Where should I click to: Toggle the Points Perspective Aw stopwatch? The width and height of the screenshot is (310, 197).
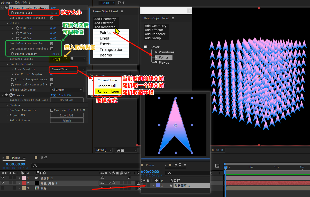[x=12, y=79]
